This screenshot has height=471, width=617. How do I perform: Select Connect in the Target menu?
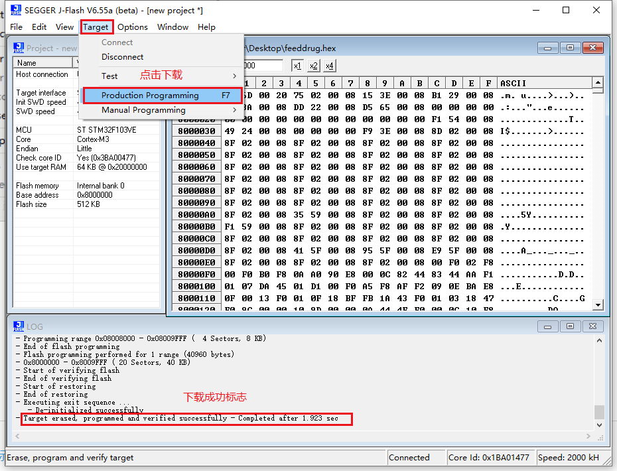tap(117, 42)
